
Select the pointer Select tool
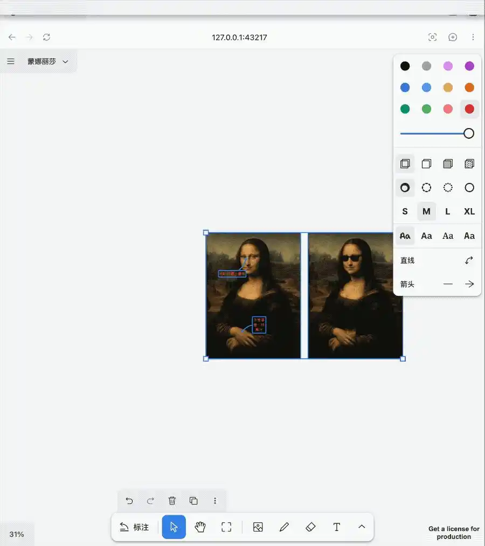click(174, 527)
